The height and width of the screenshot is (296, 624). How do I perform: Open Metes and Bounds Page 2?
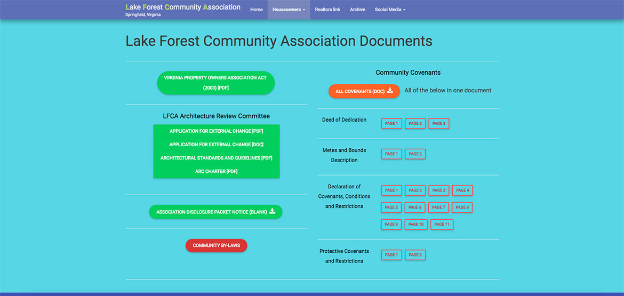point(415,154)
